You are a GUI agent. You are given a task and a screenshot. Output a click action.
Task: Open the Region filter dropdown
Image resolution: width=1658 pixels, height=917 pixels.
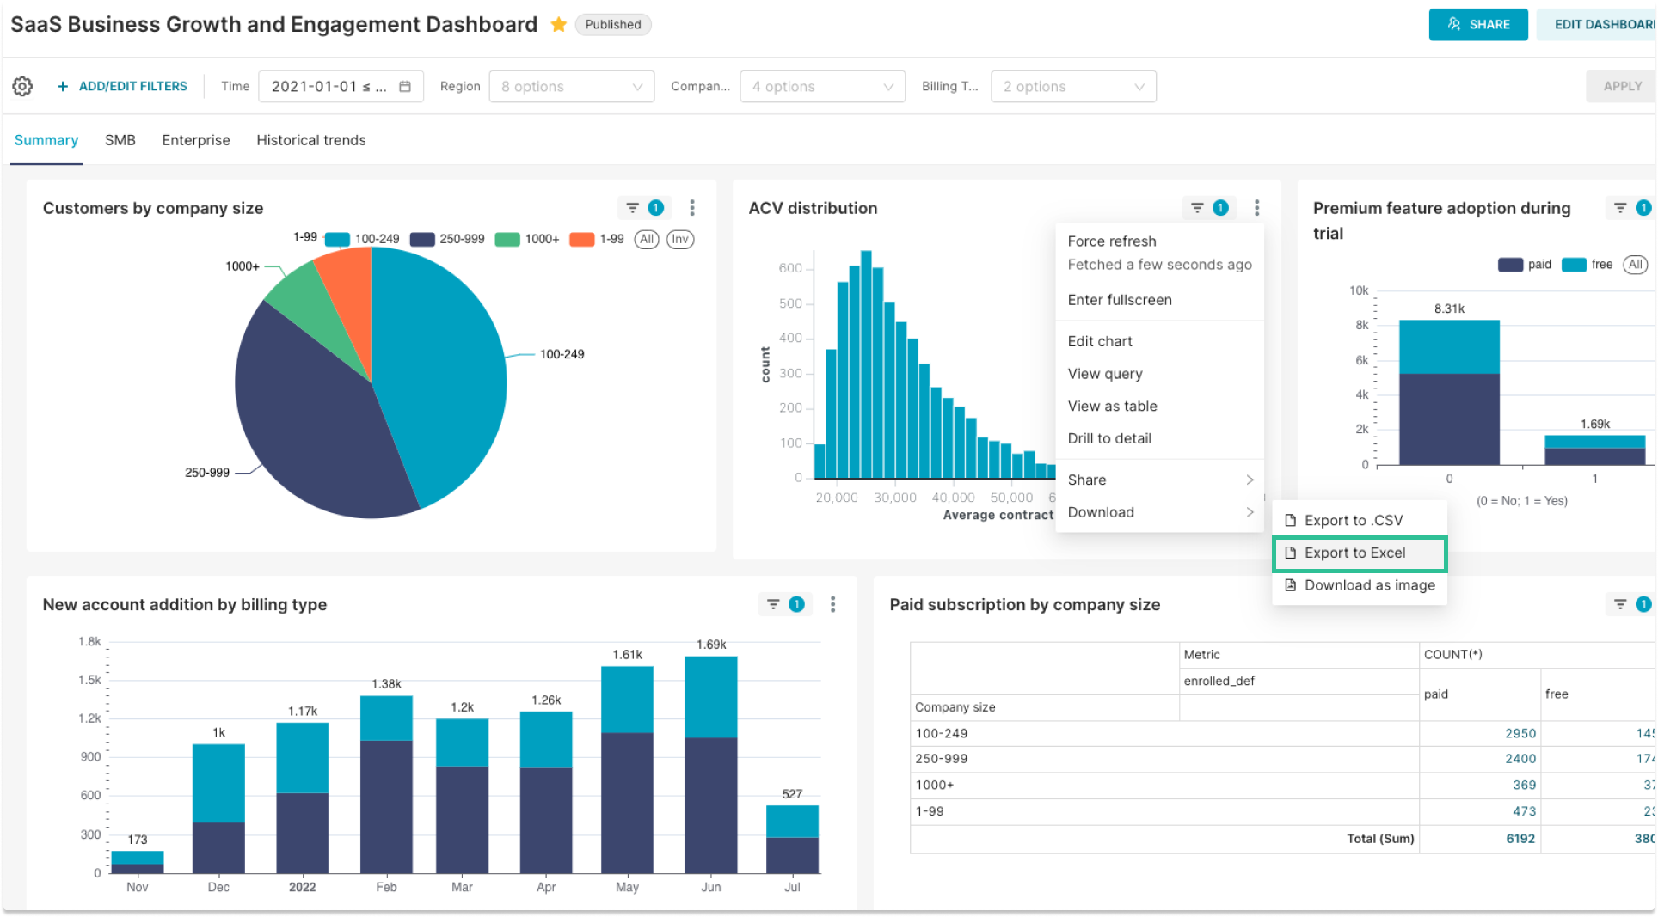click(571, 86)
